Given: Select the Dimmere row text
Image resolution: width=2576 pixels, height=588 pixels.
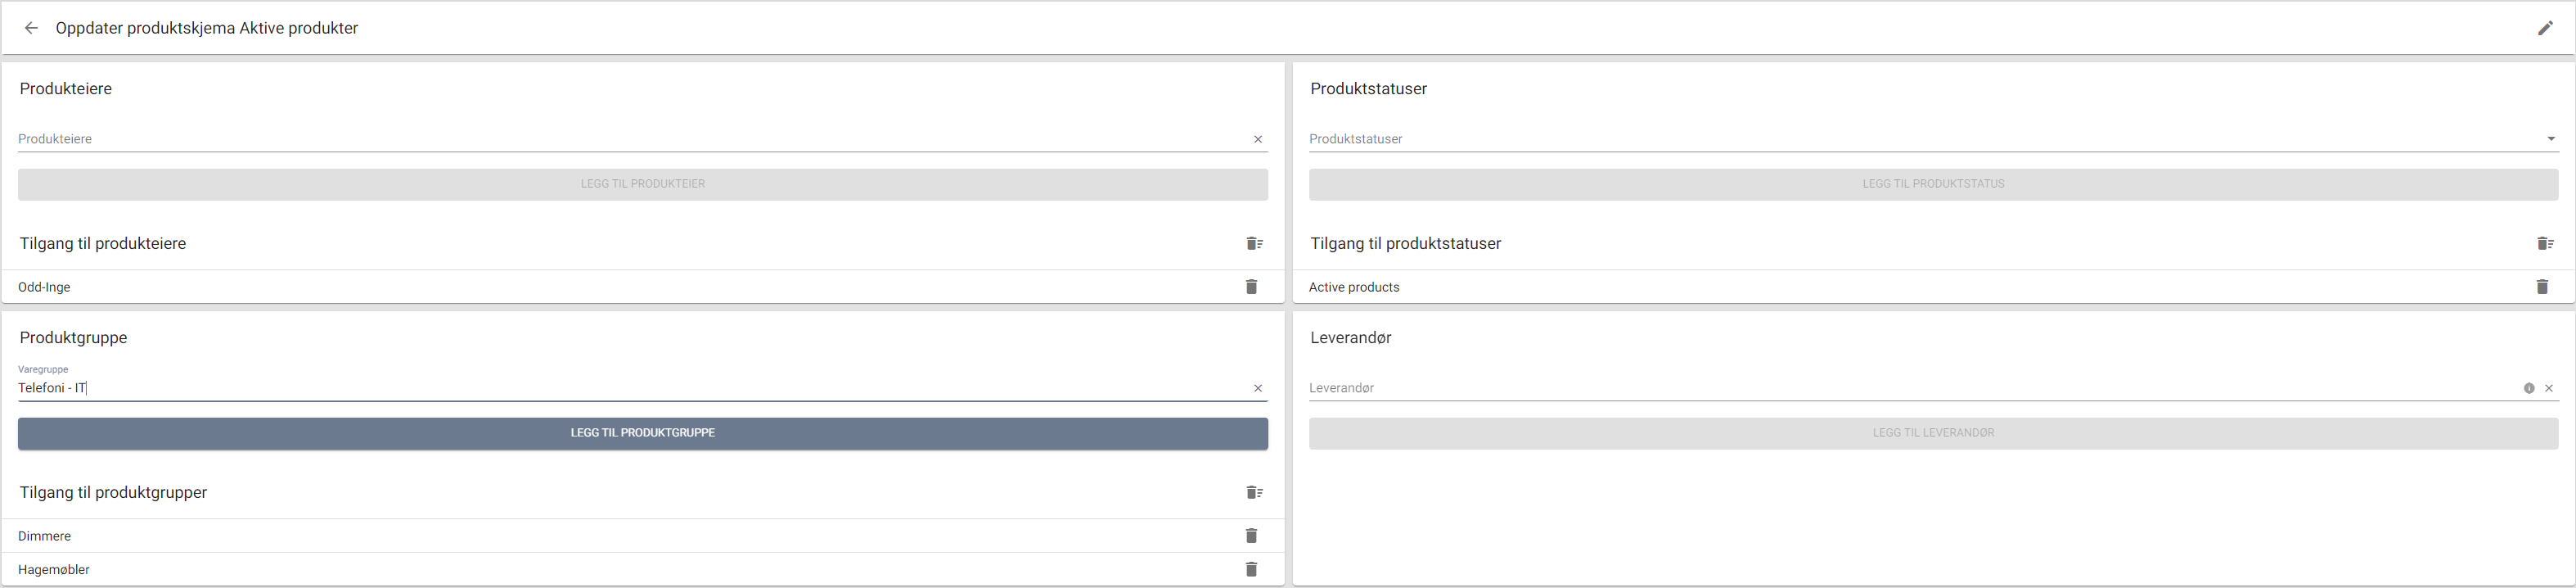Looking at the screenshot, I should [44, 537].
